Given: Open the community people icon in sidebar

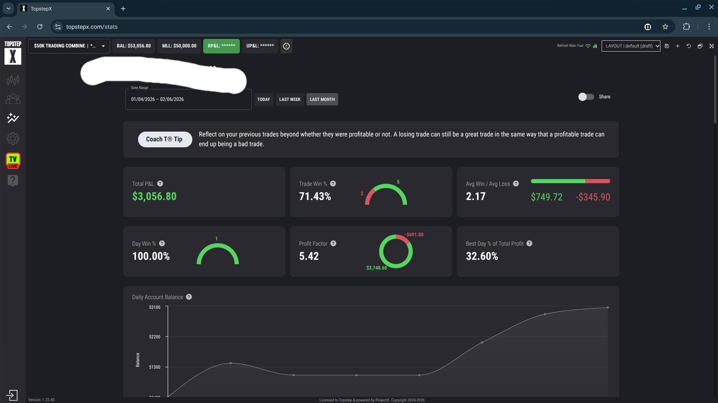Looking at the screenshot, I should pos(13,99).
